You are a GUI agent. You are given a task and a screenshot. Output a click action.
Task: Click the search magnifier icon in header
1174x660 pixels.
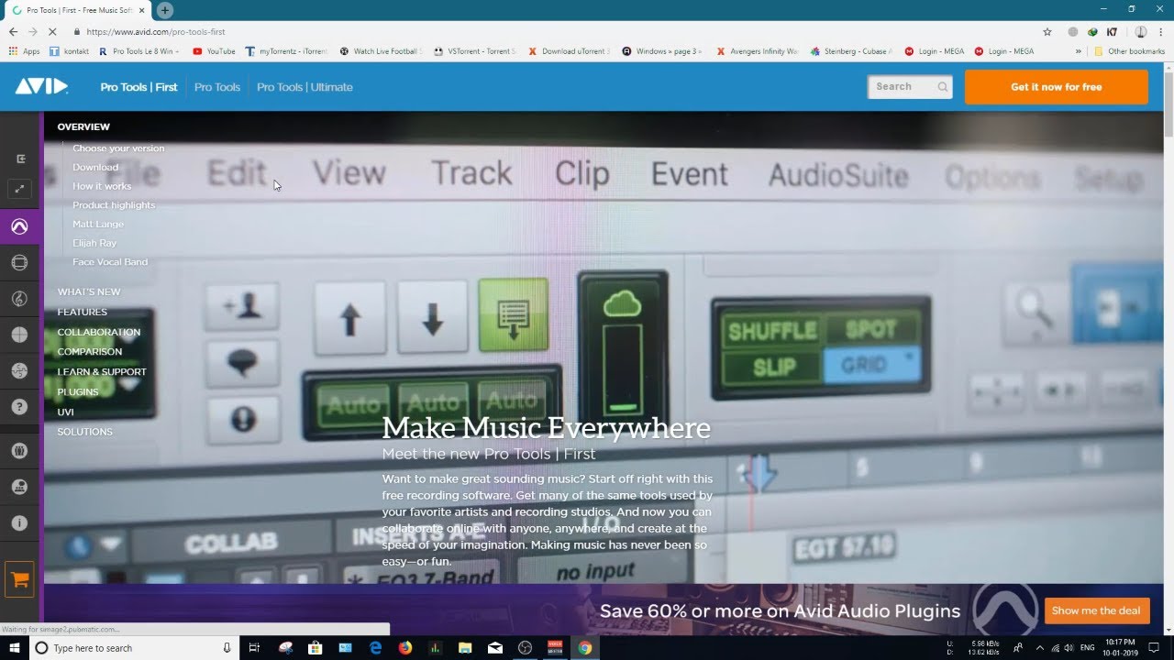[942, 87]
